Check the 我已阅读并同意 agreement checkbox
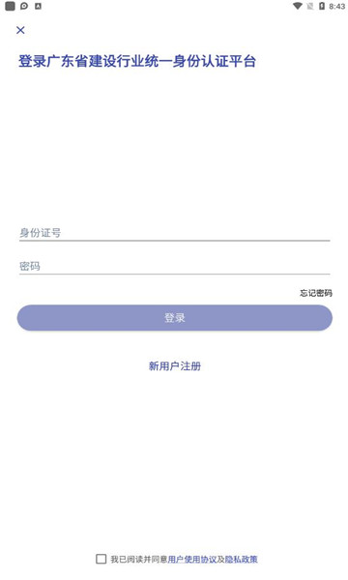 (101, 559)
